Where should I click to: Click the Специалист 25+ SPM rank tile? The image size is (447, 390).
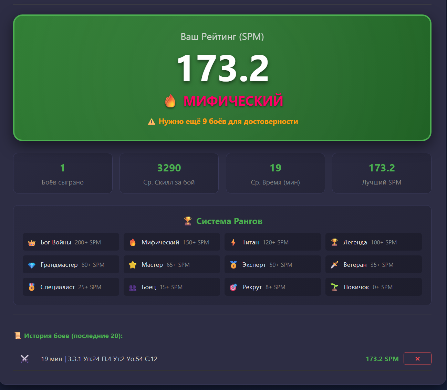pos(71,287)
